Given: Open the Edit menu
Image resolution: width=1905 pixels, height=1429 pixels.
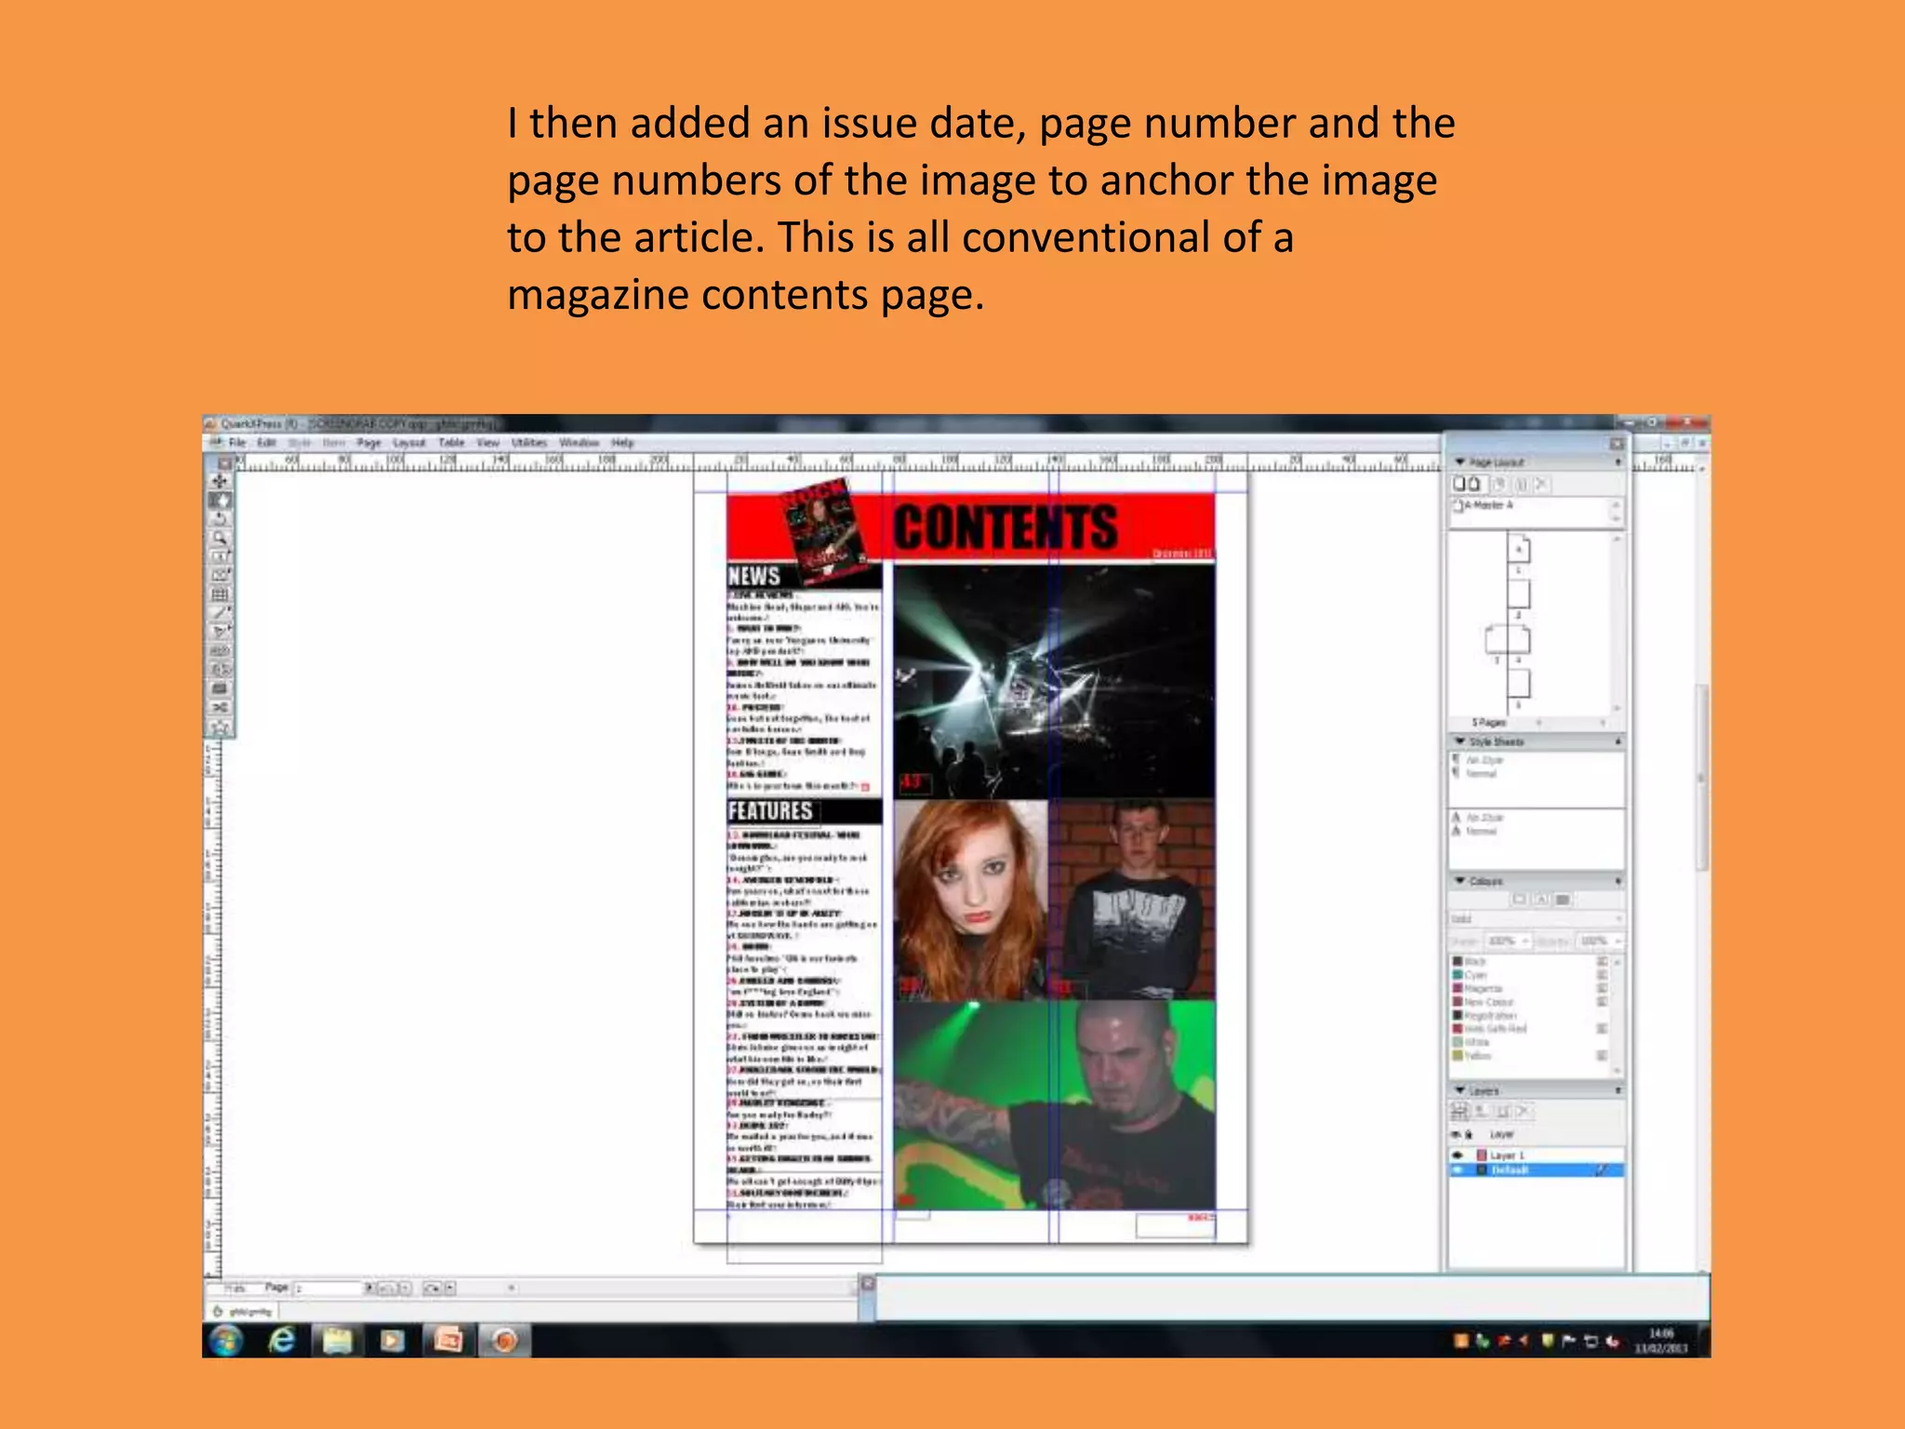Looking at the screenshot, I should (267, 443).
